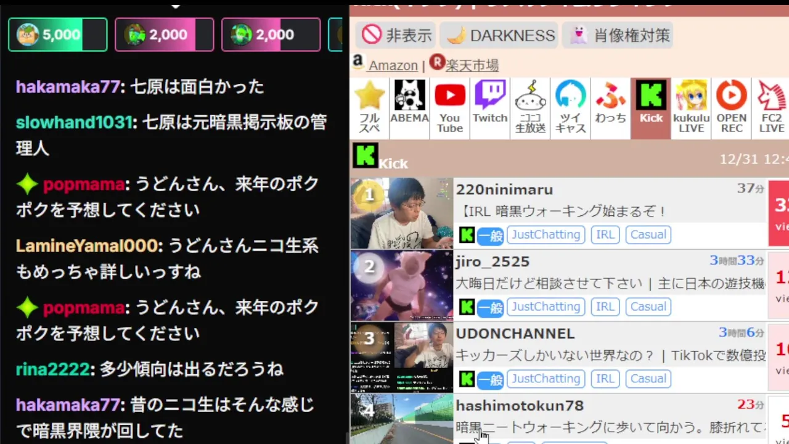
Task: Click the Kick logo in the section header
Action: click(365, 156)
